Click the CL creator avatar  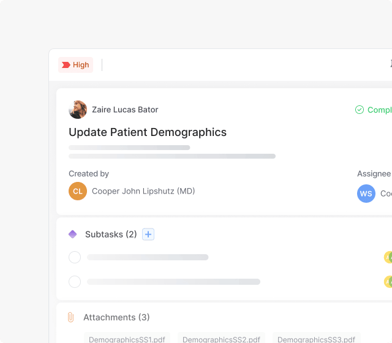[78, 191]
